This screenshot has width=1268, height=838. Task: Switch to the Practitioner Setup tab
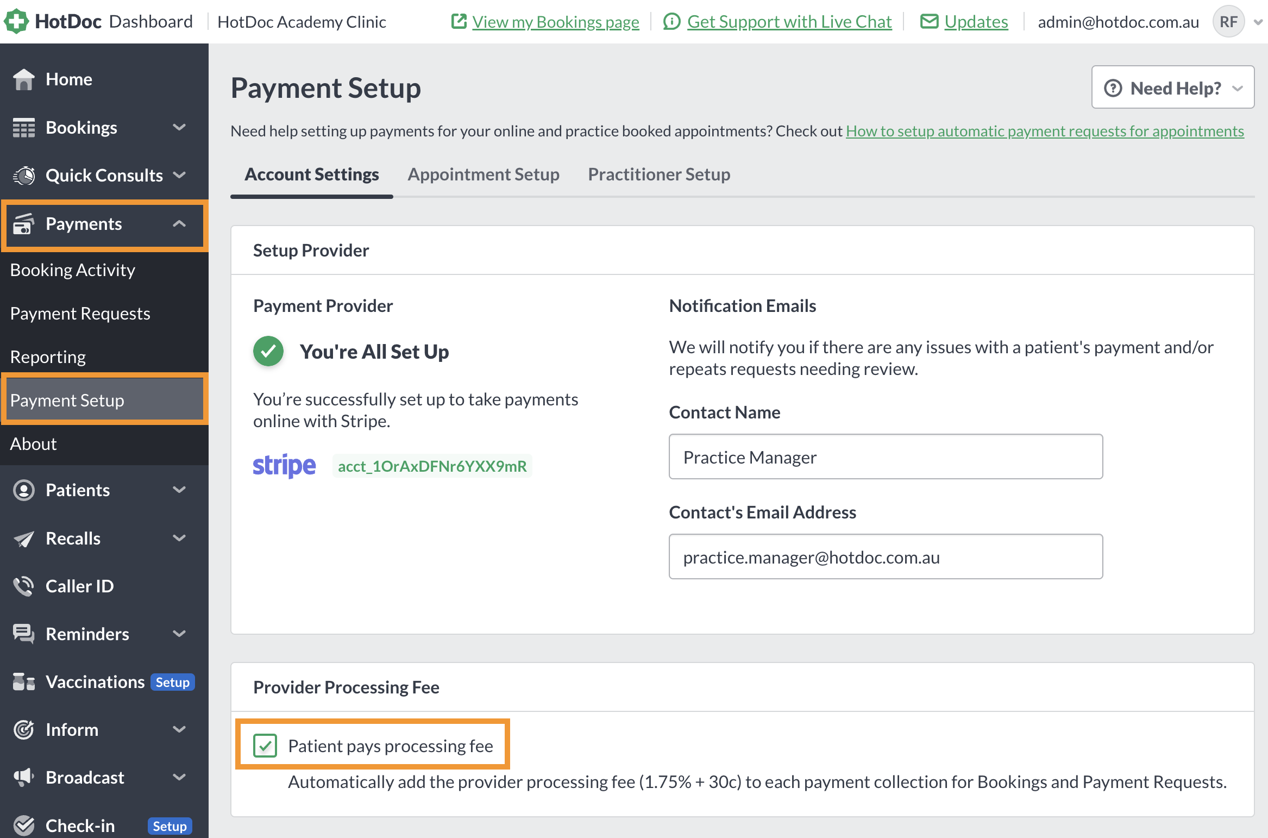[659, 174]
